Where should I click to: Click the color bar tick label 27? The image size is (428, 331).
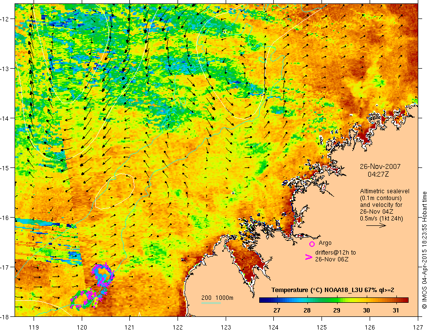point(277,310)
